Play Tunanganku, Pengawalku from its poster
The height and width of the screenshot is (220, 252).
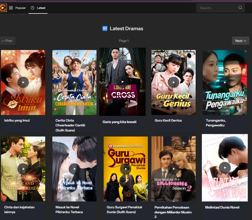[225, 82]
